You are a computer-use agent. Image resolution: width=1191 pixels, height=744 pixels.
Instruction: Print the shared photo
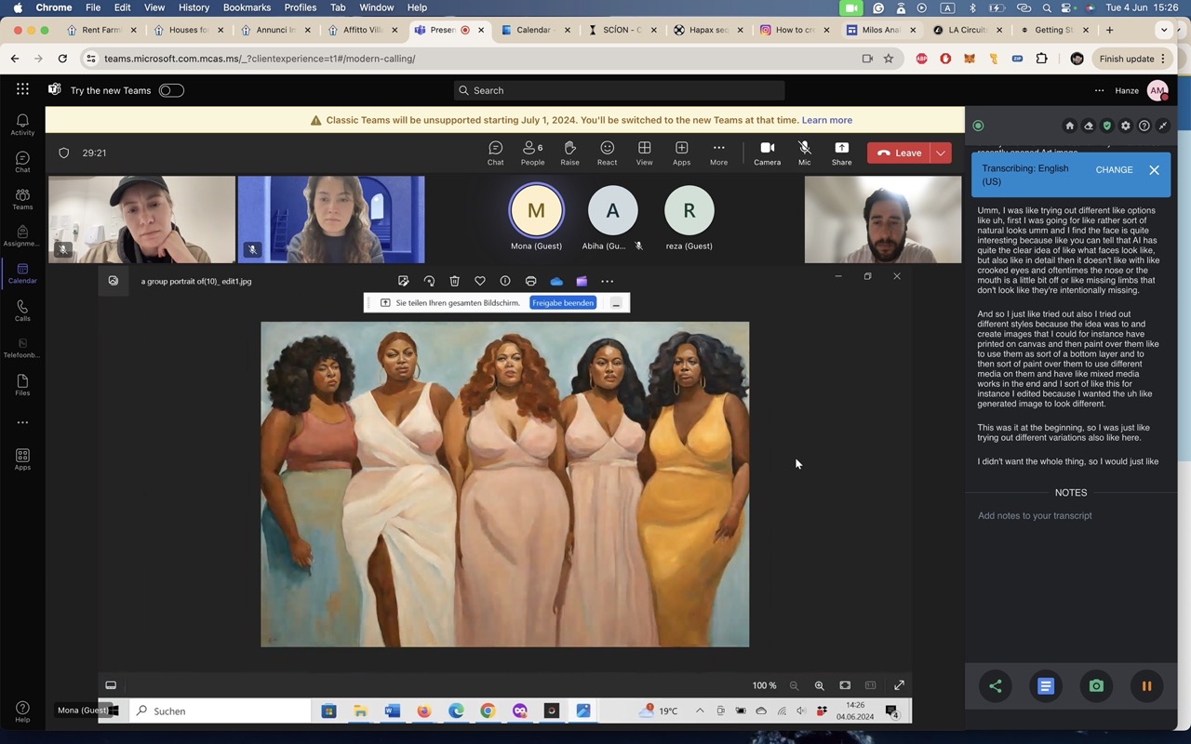pos(530,281)
